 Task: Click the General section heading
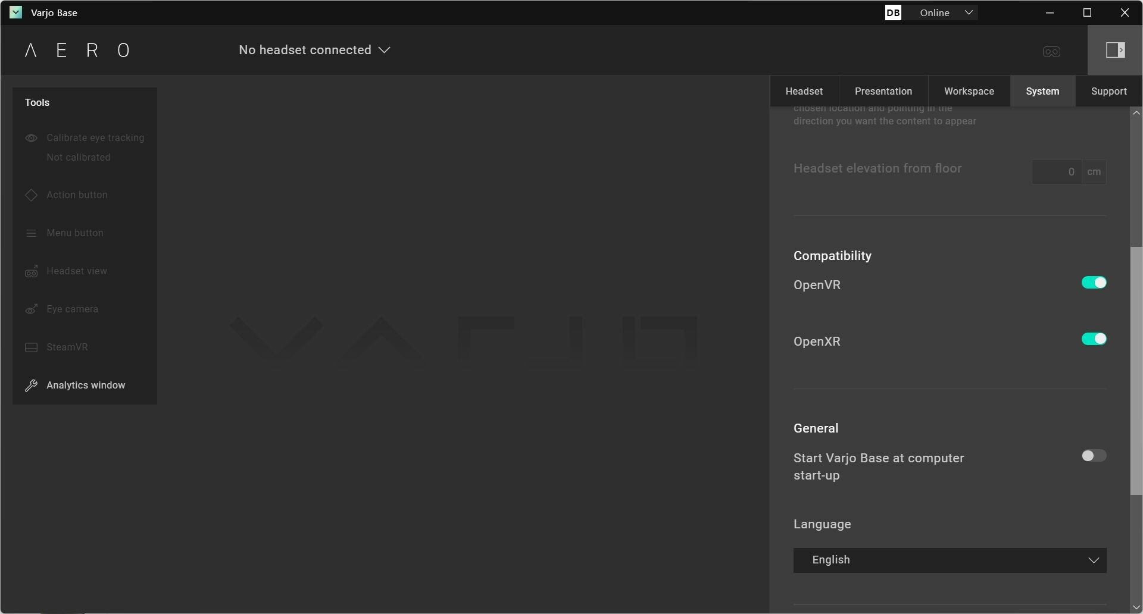click(816, 428)
